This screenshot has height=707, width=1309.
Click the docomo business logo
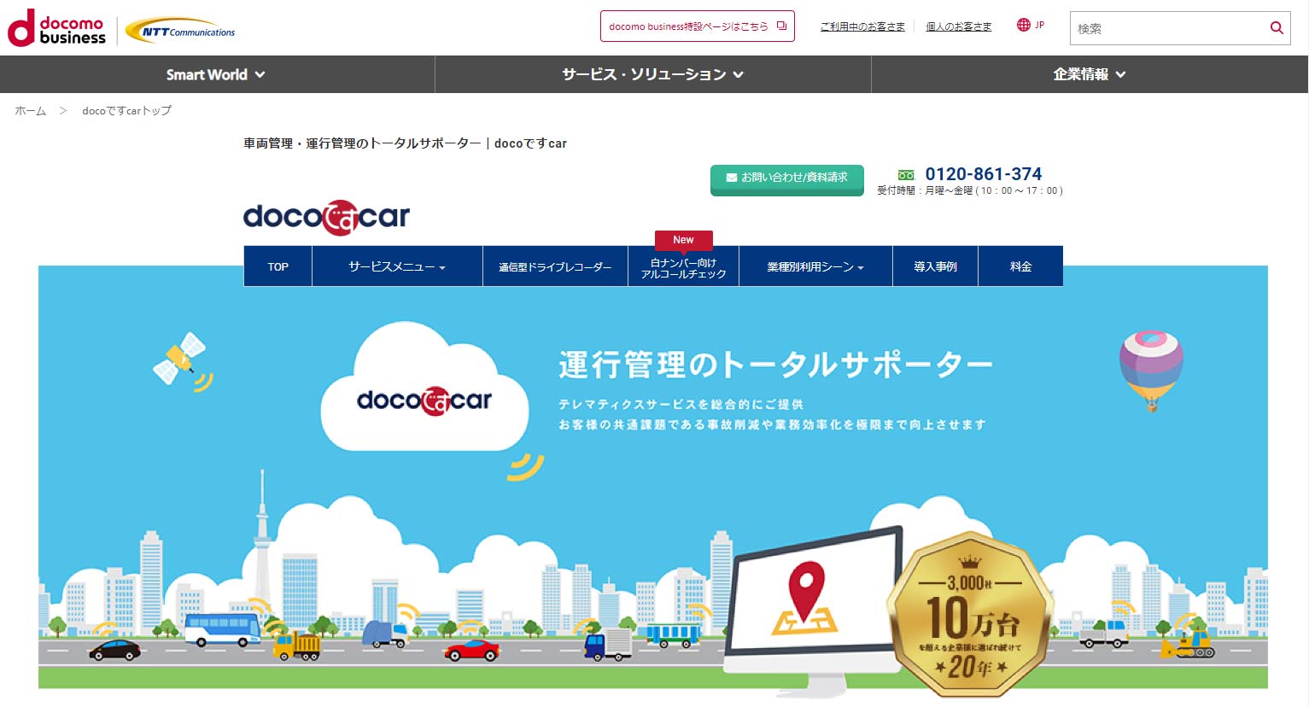click(56, 28)
